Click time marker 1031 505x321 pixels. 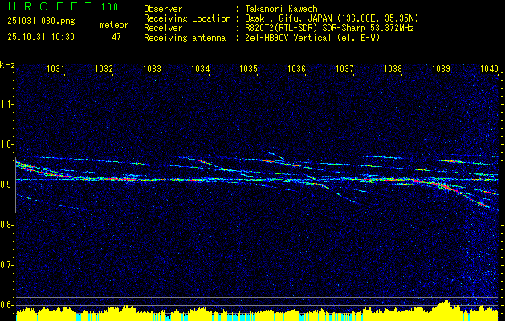pyautogui.click(x=55, y=68)
